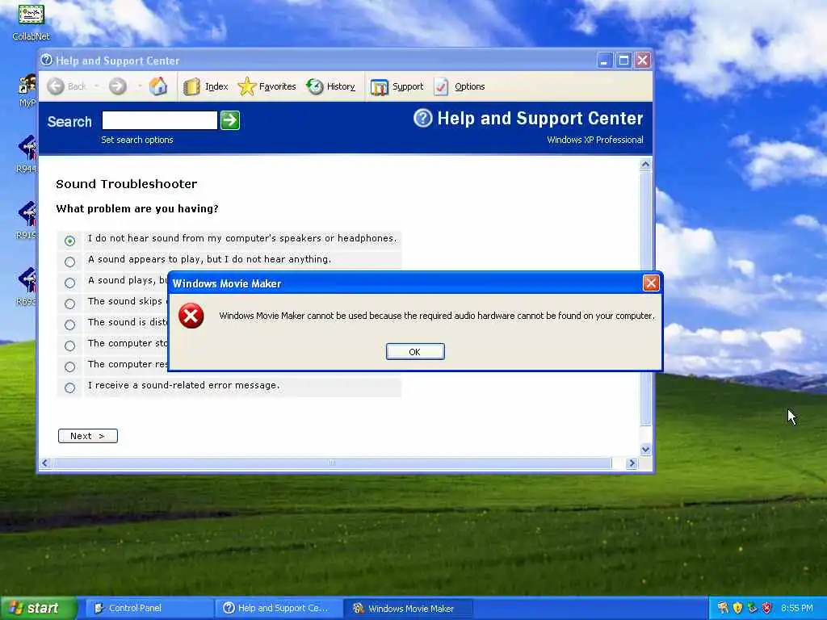This screenshot has width=827, height=620.
Task: Go to the Help Home page icon
Action: (x=157, y=86)
